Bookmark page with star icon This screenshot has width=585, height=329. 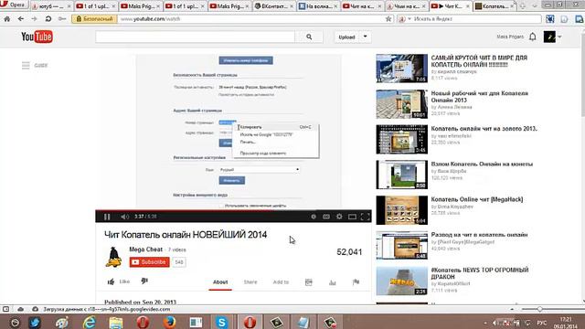pos(388,18)
